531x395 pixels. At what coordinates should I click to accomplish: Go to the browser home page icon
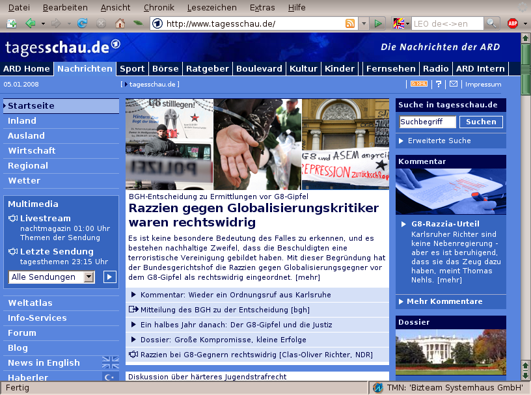[120, 23]
